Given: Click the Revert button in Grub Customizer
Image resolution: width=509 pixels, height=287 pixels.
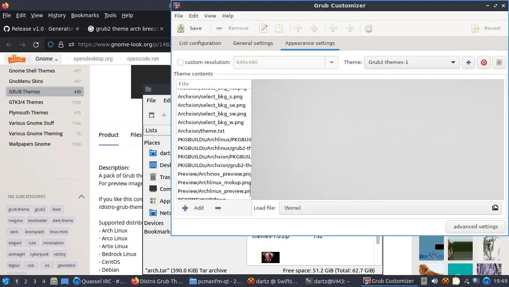Looking at the screenshot, I should pos(486,28).
